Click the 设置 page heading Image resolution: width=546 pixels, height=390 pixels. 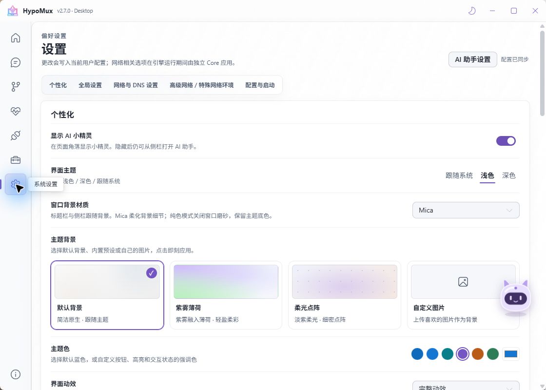click(x=54, y=49)
